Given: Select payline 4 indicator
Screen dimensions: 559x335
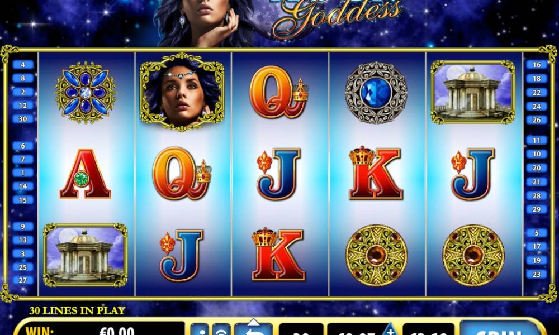Looking at the screenshot, I should [x=23, y=64].
